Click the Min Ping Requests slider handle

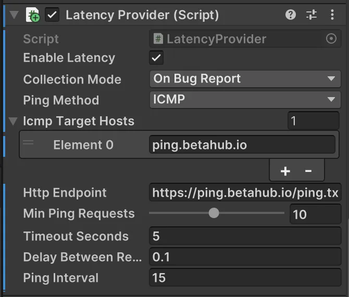[214, 213]
